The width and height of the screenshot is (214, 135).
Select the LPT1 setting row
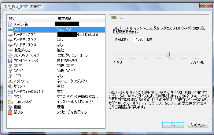(x=18, y=76)
